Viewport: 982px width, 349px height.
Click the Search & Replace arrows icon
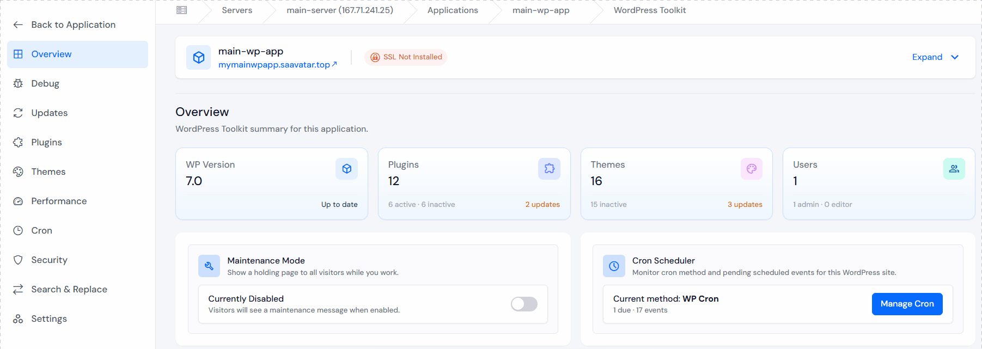click(x=18, y=289)
